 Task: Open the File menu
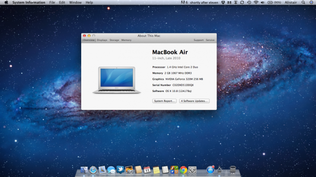52,3
